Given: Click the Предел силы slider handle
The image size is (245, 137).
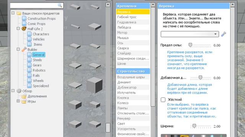Looking at the screenshot, I should (190, 45).
